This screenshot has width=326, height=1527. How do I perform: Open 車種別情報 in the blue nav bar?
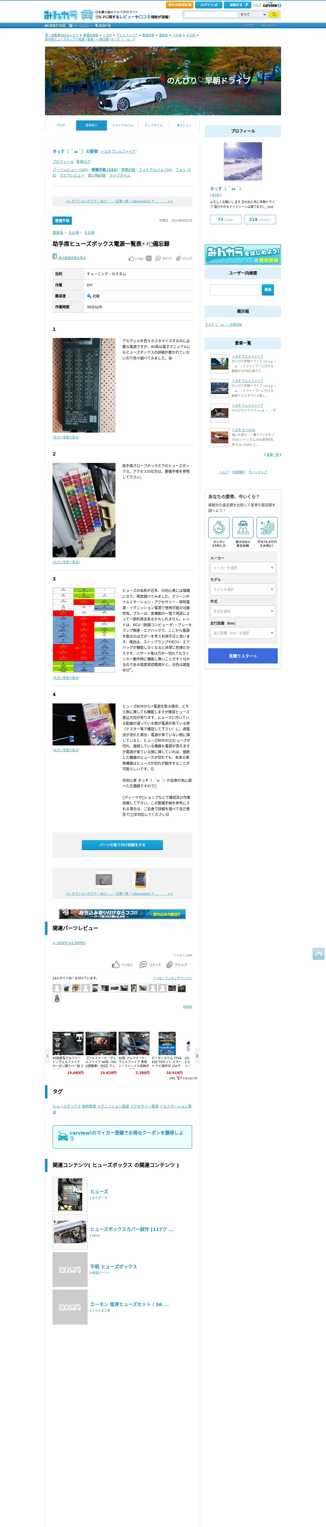click(55, 25)
